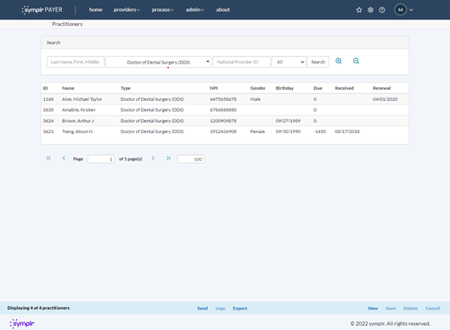Sort by the Received column header
450x330 pixels.
point(344,88)
